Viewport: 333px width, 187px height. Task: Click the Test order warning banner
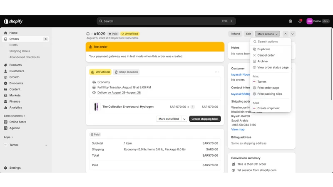(155, 47)
